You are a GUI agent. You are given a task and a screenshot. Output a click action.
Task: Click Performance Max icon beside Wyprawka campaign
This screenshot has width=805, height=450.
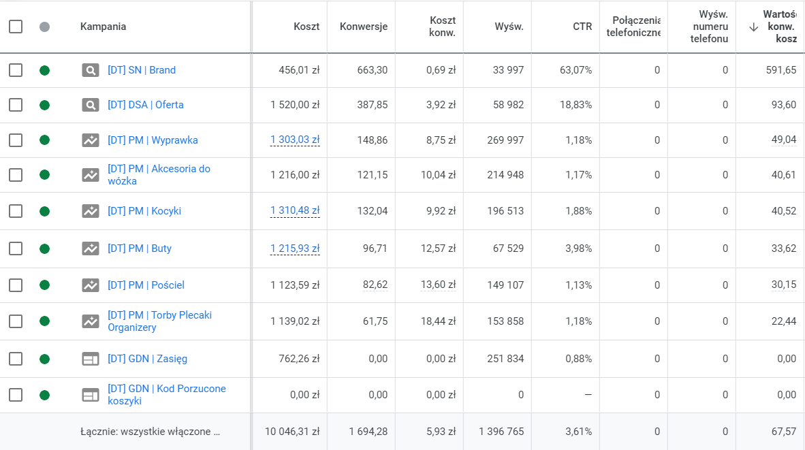91,140
